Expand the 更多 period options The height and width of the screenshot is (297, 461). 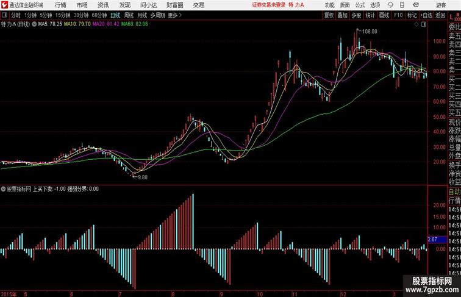[174, 15]
